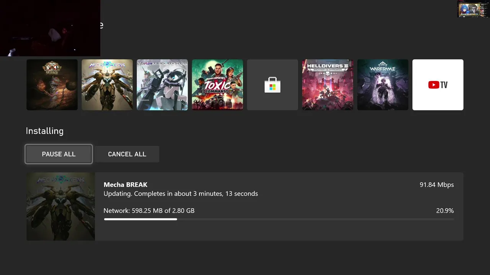Open the Black Rock Shooter game tile
Image resolution: width=490 pixels, height=275 pixels.
[162, 85]
